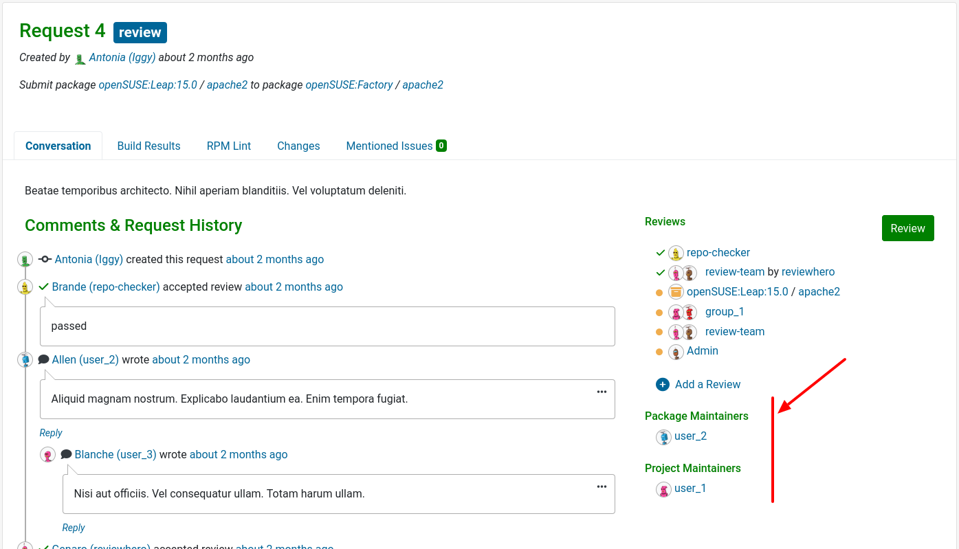Reply to Allen's comment
Viewport: 959px width, 549px height.
coord(50,432)
